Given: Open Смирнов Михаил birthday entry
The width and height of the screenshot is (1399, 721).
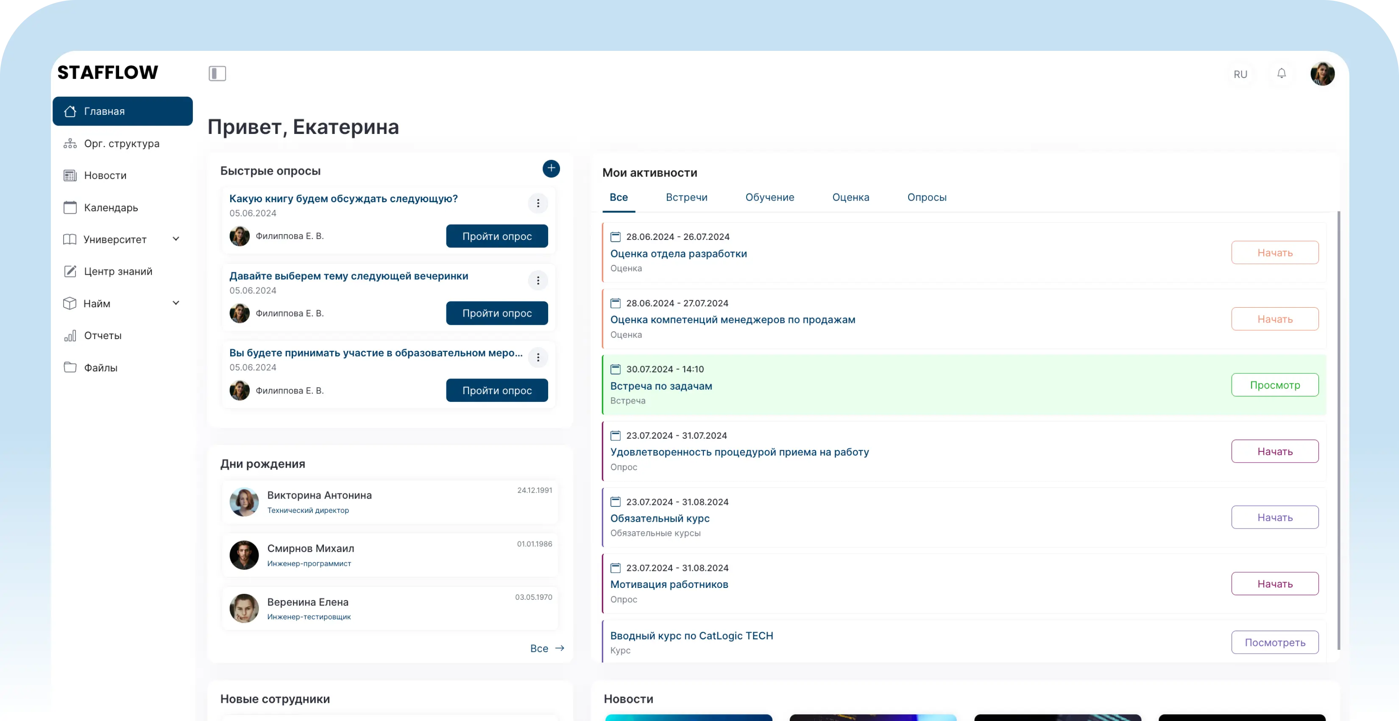Looking at the screenshot, I should (x=390, y=555).
